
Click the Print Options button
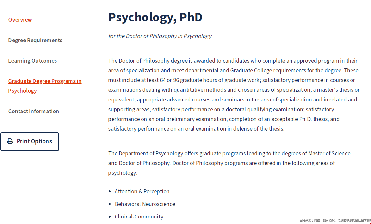30,142
